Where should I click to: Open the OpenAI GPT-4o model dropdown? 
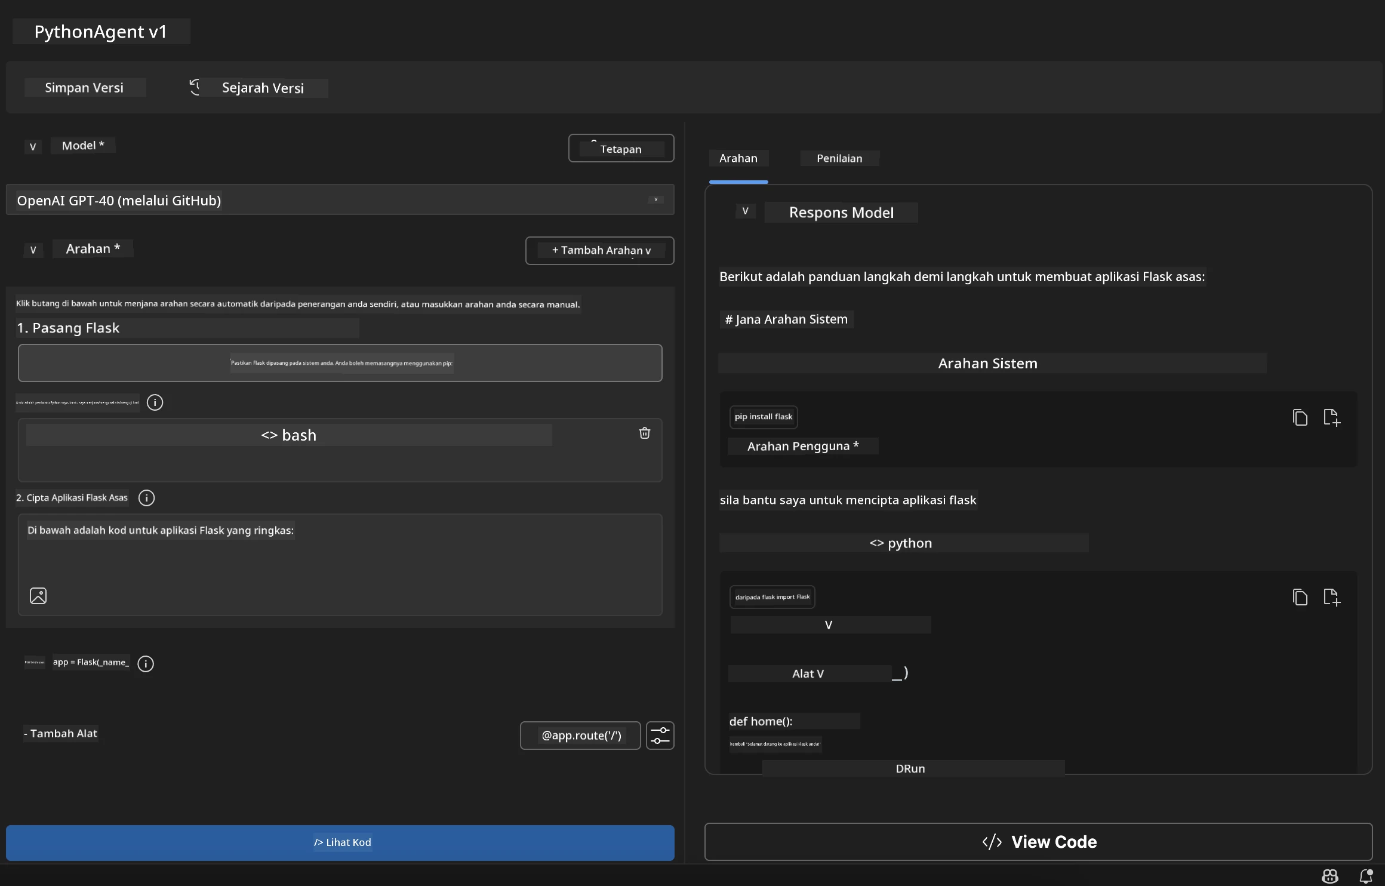pos(340,200)
